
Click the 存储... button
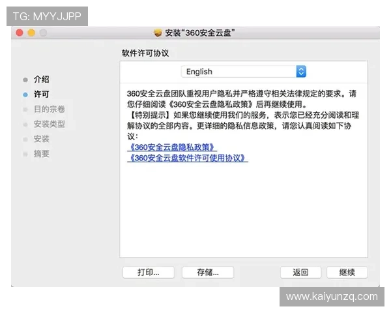pyautogui.click(x=208, y=272)
